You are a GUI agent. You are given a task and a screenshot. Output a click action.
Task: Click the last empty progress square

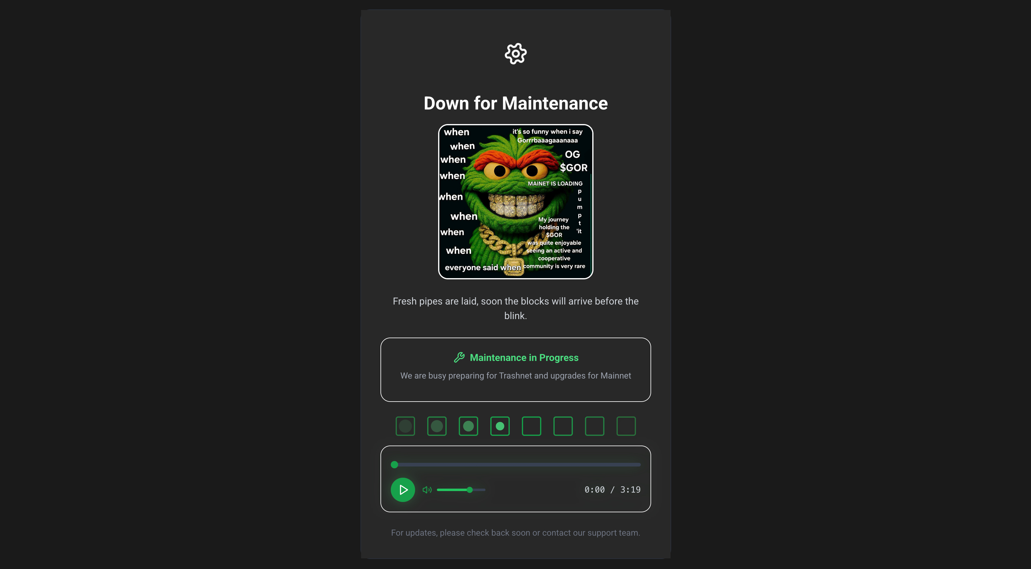(626, 426)
